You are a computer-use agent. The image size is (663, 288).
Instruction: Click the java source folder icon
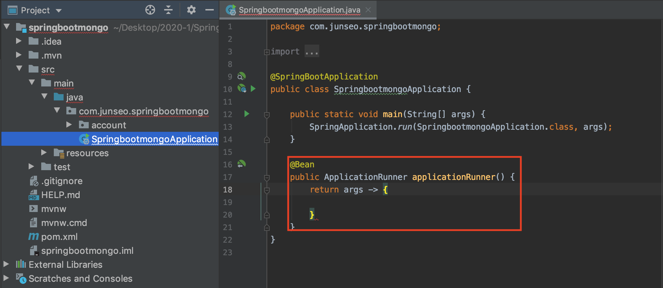(59, 97)
